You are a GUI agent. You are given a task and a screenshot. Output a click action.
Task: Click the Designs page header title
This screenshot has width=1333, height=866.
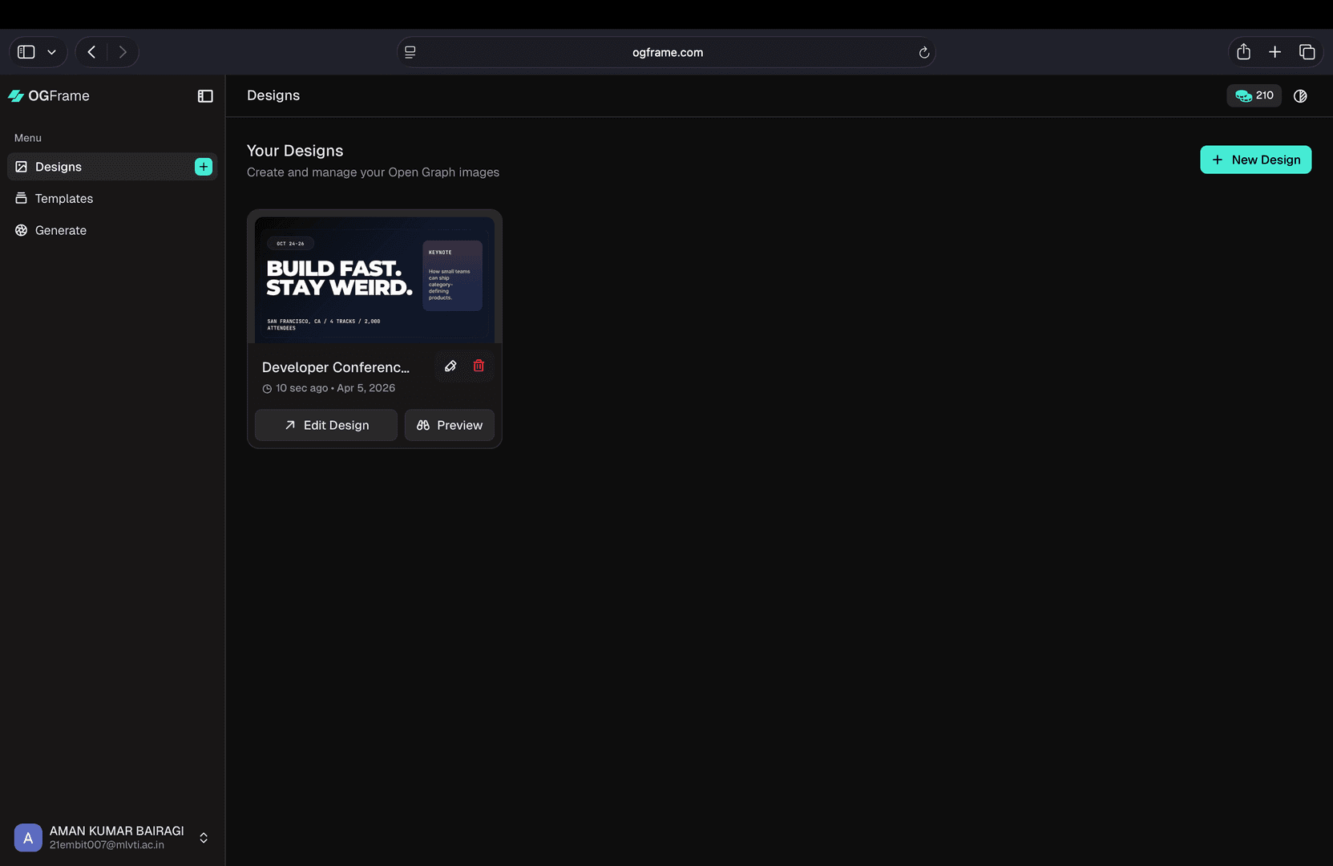pos(273,95)
